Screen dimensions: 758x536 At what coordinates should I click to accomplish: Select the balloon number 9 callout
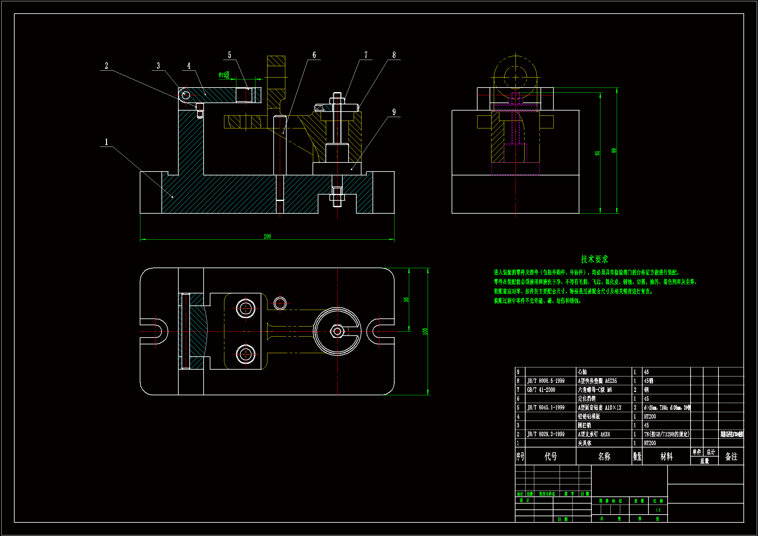pos(394,112)
